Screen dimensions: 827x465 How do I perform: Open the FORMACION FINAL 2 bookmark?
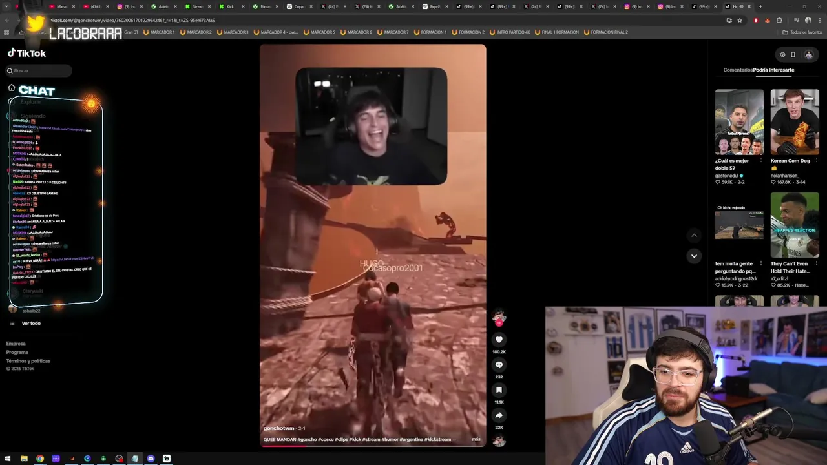click(x=605, y=32)
